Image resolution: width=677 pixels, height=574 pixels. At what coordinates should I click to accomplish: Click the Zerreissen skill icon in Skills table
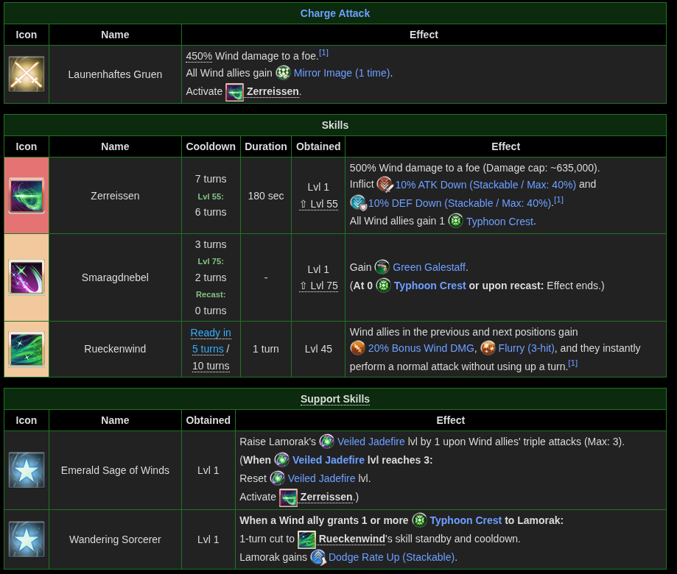coord(27,195)
